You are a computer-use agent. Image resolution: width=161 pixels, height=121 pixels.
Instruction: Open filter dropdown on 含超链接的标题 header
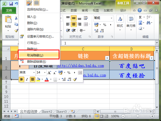tap(151, 58)
